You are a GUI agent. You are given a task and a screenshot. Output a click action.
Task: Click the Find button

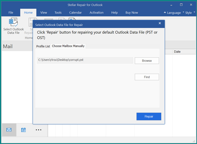coord(147,77)
